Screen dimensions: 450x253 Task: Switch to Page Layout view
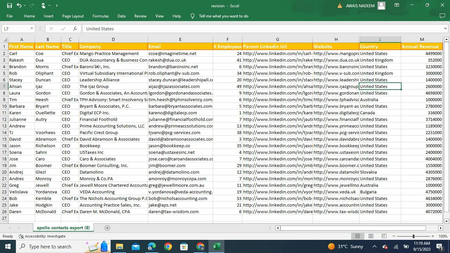pos(371,236)
